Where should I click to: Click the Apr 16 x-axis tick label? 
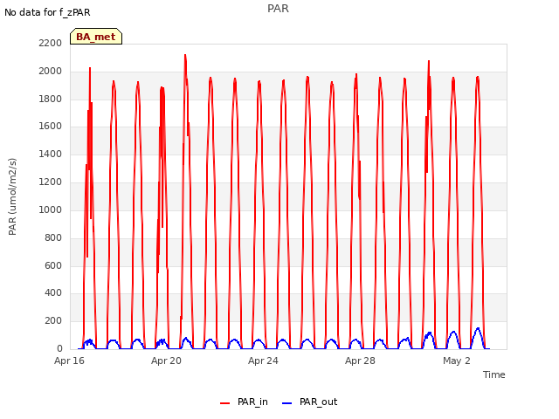pyautogui.click(x=69, y=361)
